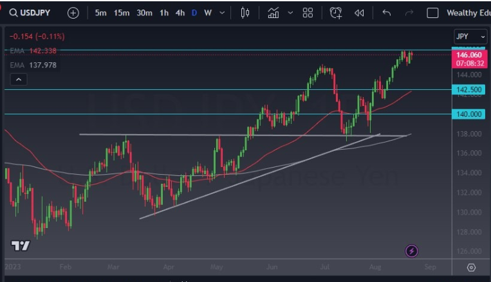This screenshot has height=282, width=491.
Task: Click the Aug label on the time axis
Action: coord(375,267)
